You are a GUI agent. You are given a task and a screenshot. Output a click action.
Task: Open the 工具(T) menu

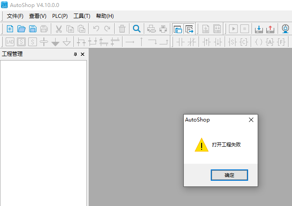(82, 16)
